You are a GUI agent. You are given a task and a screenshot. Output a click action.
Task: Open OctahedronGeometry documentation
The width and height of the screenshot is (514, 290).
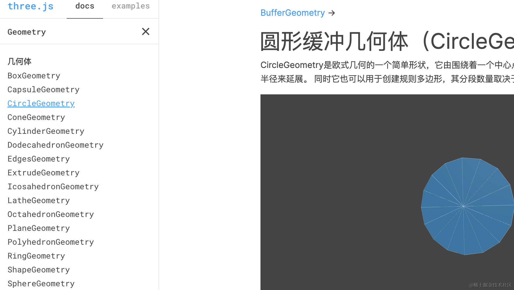(x=51, y=214)
